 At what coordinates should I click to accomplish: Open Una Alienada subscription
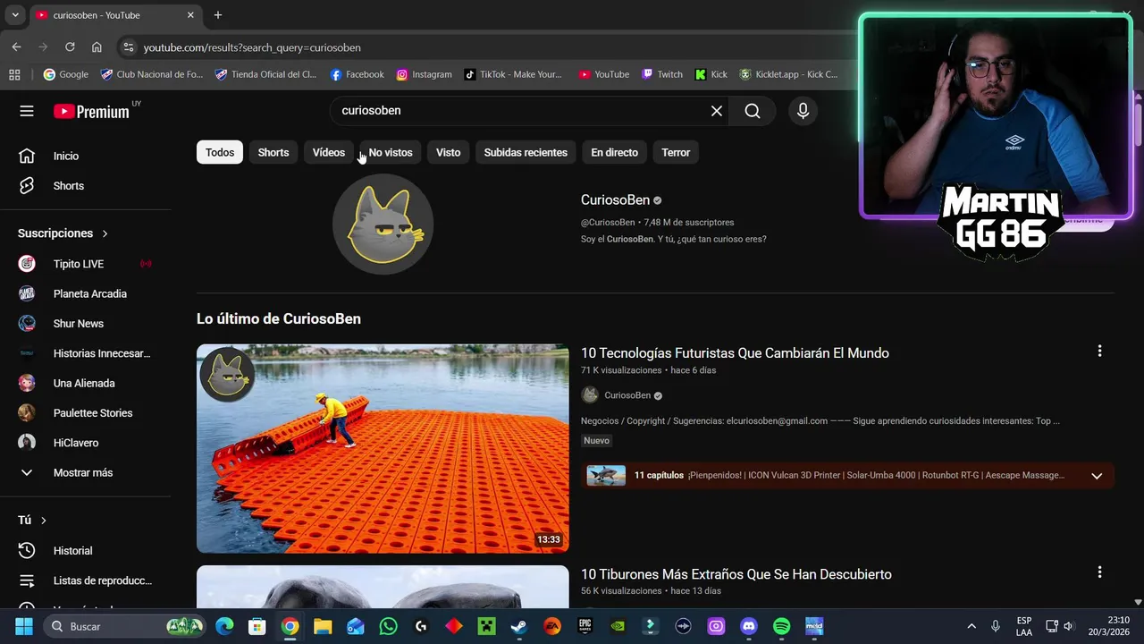(86, 383)
